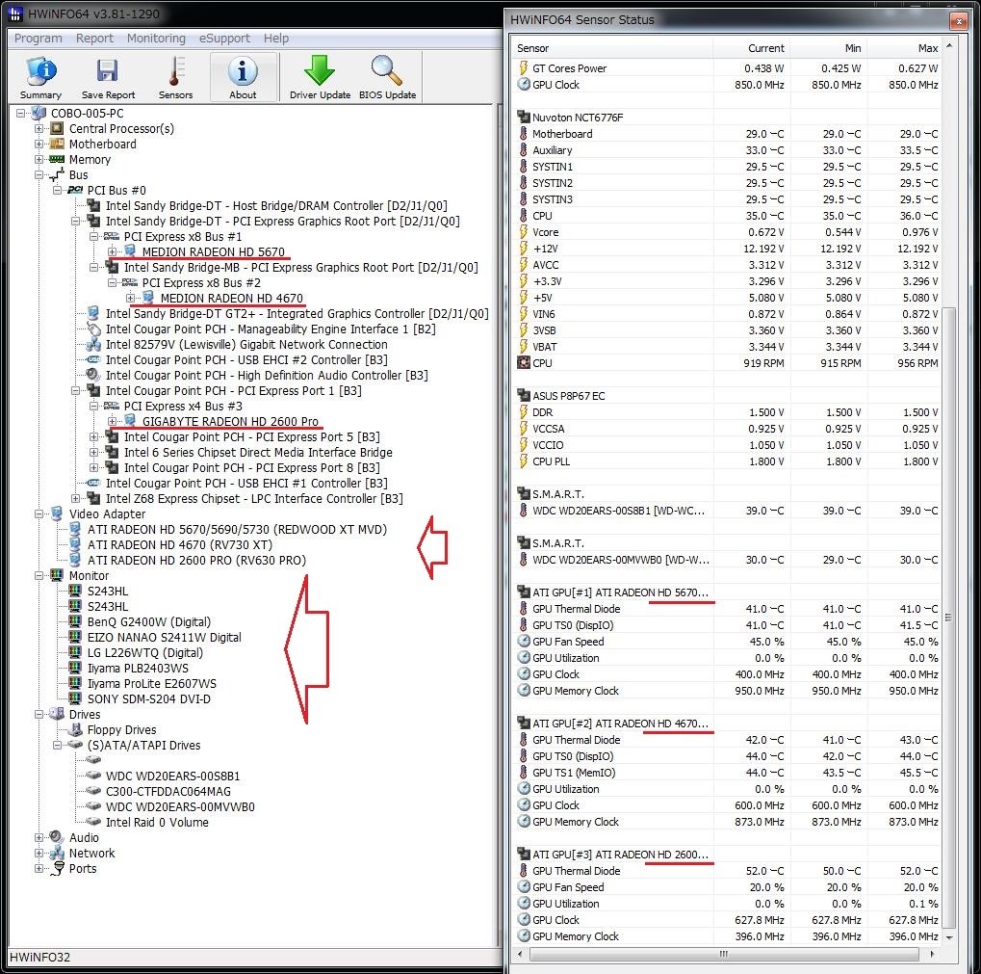
Task: Open the eSupport menu
Action: (x=224, y=39)
